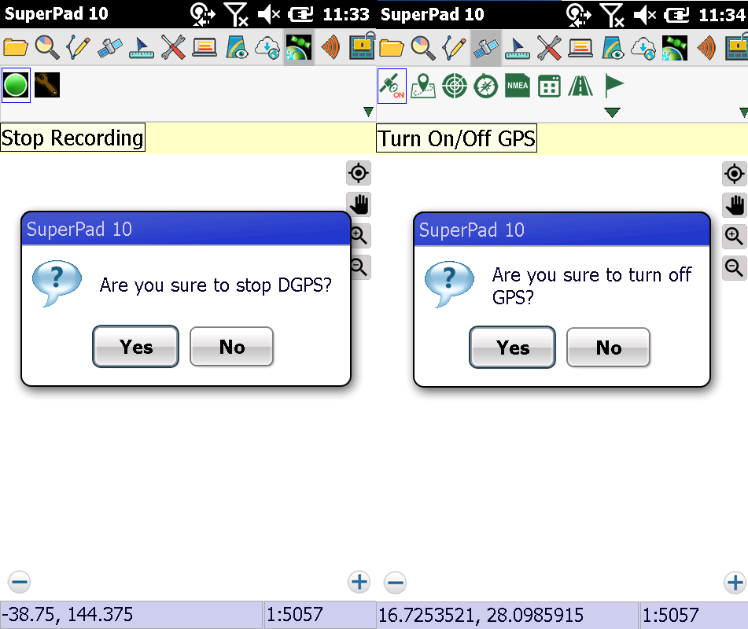This screenshot has height=629, width=748.
Task: Click the plus button on right map
Action: pos(735,583)
